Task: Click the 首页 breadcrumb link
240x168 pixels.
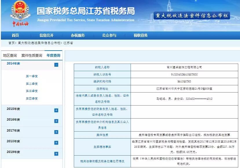Action: tap(12, 43)
